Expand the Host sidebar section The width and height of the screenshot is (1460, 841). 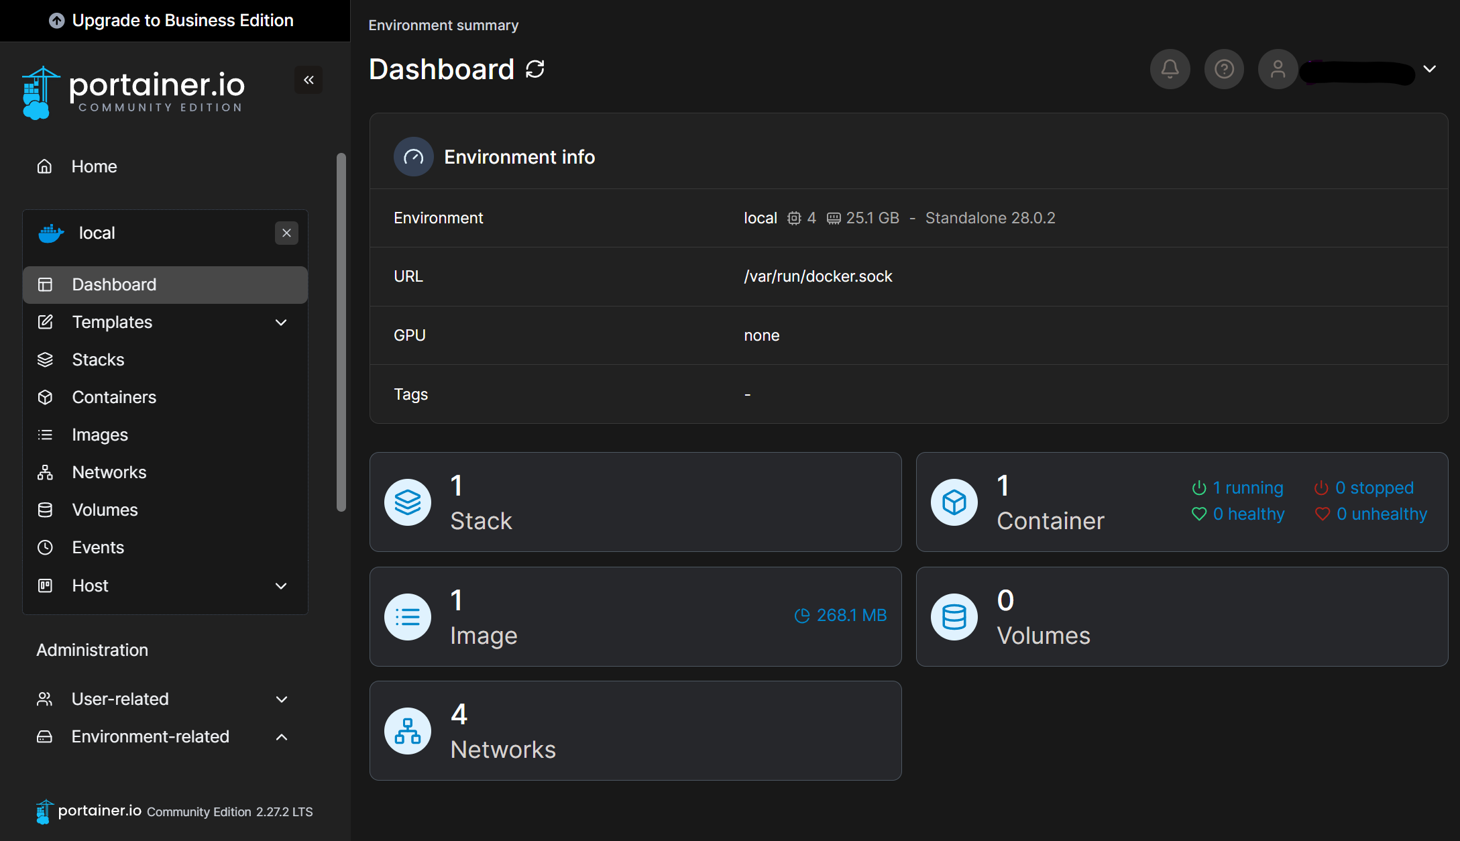point(280,585)
